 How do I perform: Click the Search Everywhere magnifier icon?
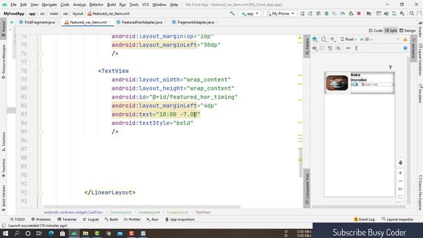pyautogui.click(x=412, y=13)
